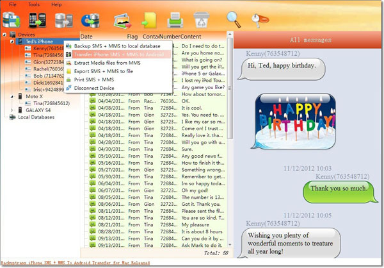Collapse the Devices root node
Image resolution: width=384 pixels, height=268 pixels.
pos(4,35)
